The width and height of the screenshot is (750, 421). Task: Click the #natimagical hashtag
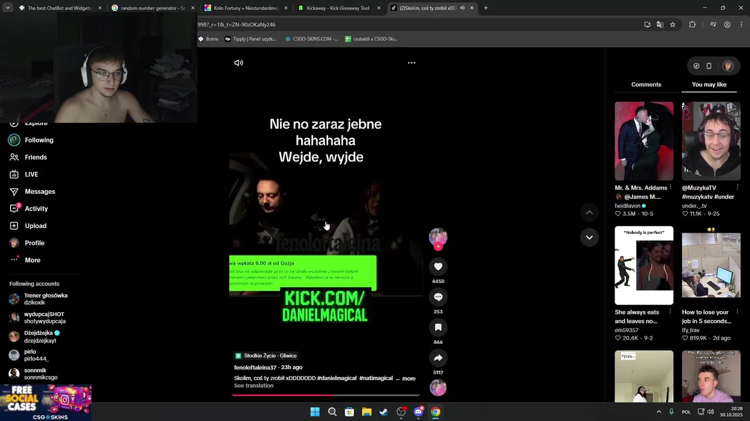(x=376, y=378)
